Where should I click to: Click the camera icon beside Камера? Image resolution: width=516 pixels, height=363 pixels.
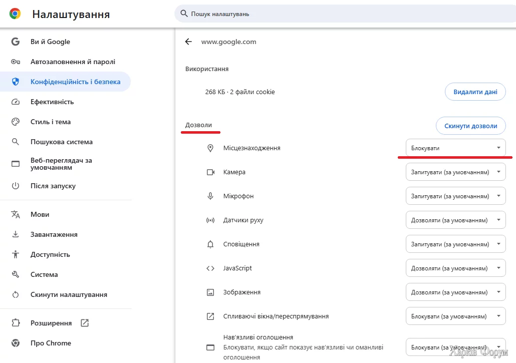click(210, 172)
